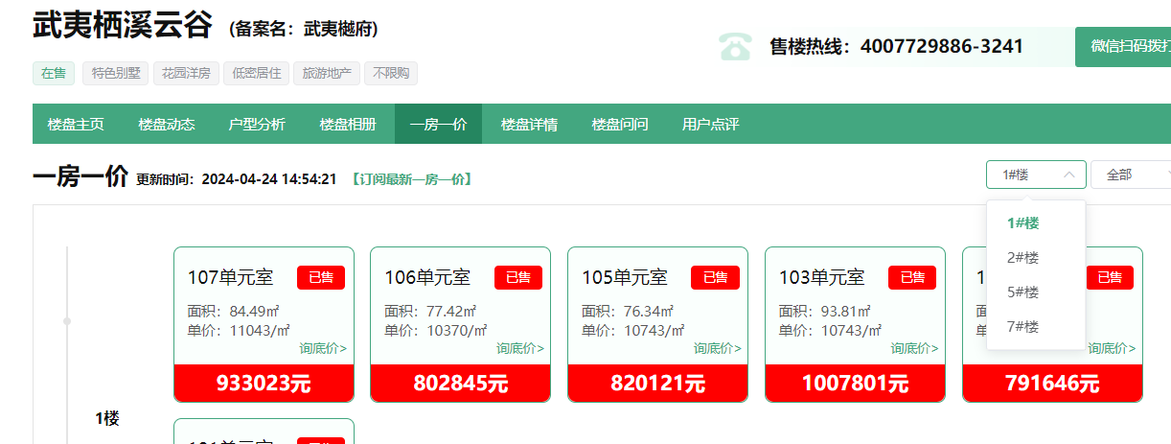View 用户点评 tab
The image size is (1171, 444).
710,125
